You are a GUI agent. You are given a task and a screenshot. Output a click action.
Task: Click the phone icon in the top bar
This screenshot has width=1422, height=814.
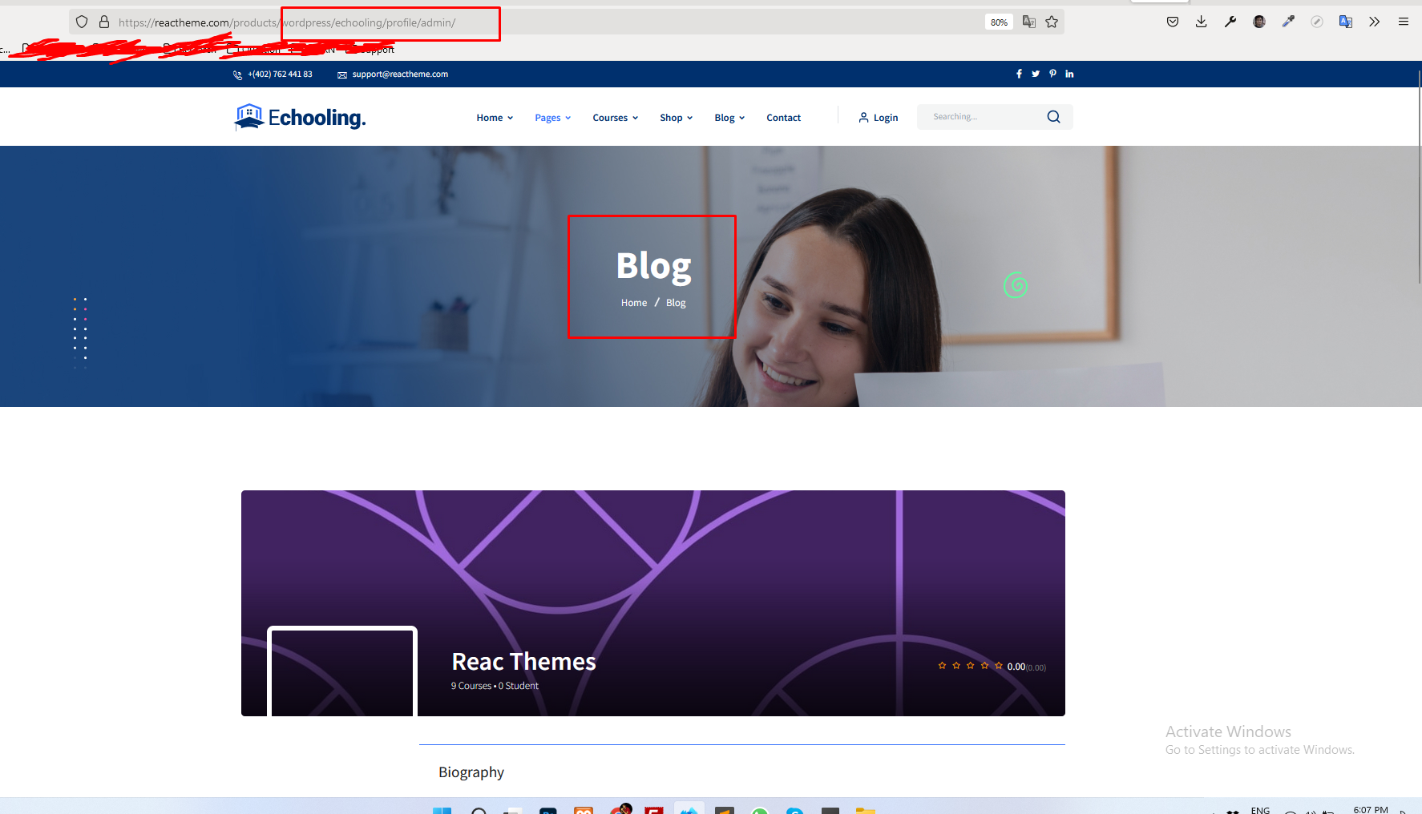click(x=237, y=75)
